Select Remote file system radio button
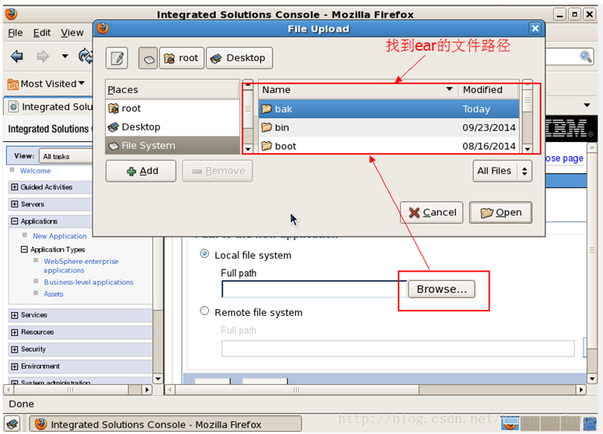This screenshot has height=434, width=603. point(204,311)
